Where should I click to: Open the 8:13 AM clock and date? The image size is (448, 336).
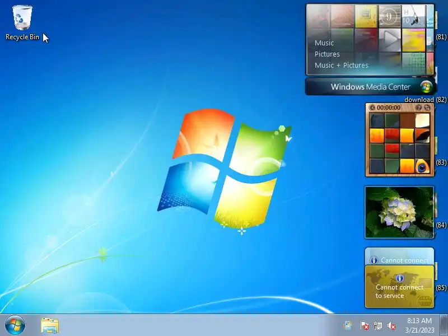pos(419,325)
